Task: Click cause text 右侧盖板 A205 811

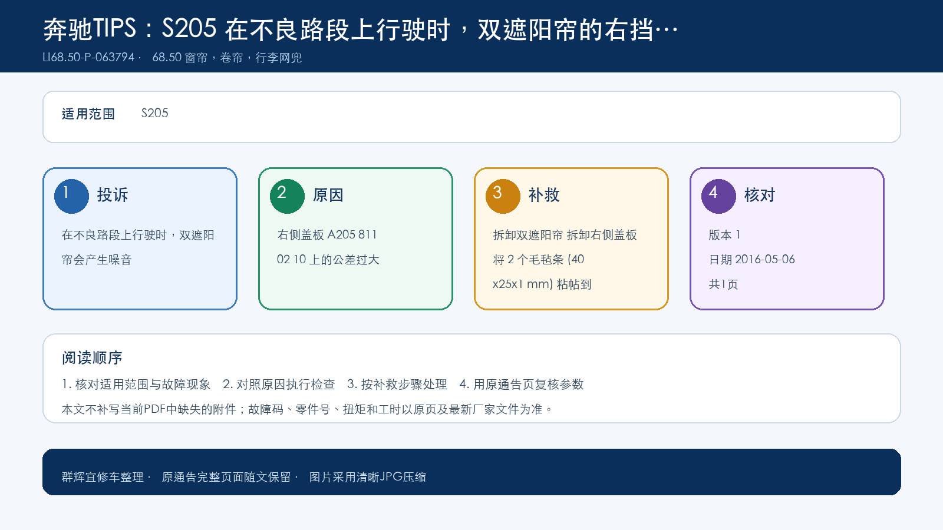Action: (327, 234)
